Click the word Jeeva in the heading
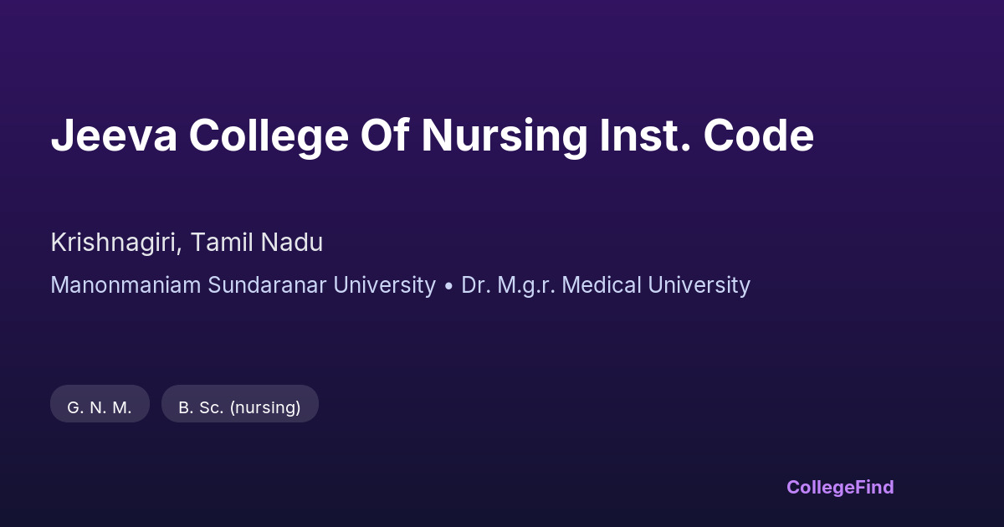The height and width of the screenshot is (527, 1004). pyautogui.click(x=114, y=136)
